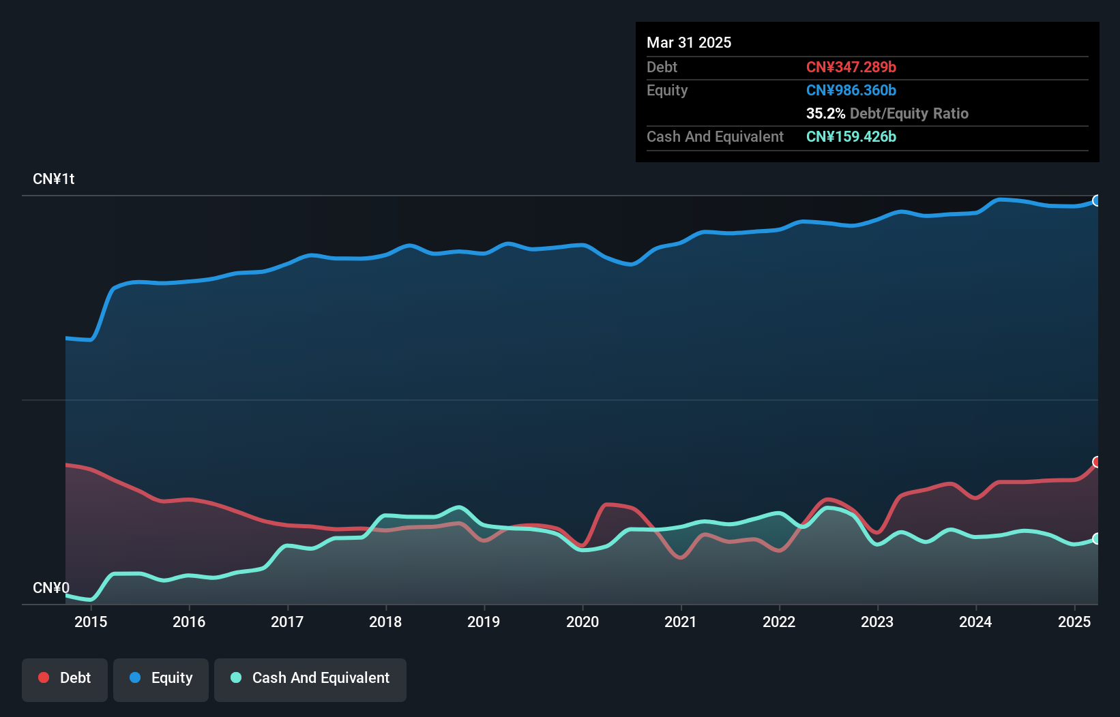Select the Debt endpoint marker on the chart

coord(1097,462)
